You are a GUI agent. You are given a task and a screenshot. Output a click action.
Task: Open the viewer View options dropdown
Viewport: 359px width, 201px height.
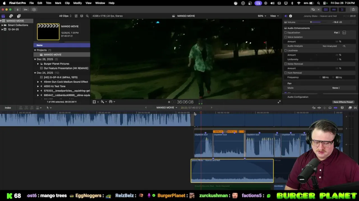pyautogui.click(x=274, y=16)
